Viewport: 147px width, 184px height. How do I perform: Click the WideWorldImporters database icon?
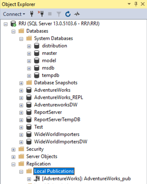[29, 134]
